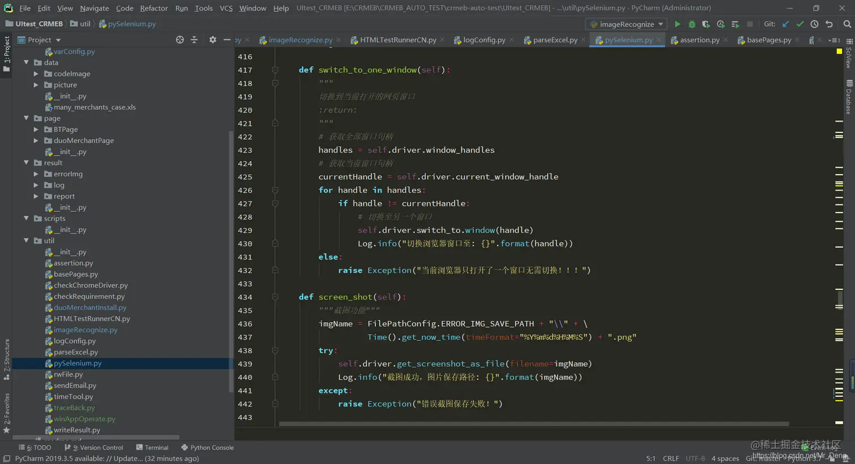Open the imageRecognize run configuration dropdown
The width and height of the screenshot is (855, 464).
click(x=626, y=24)
